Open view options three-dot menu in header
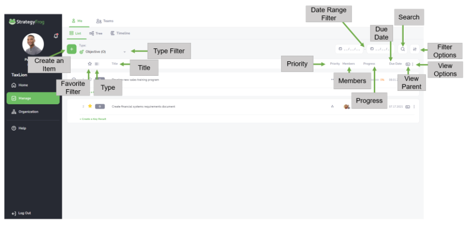The image size is (467, 229). point(412,64)
